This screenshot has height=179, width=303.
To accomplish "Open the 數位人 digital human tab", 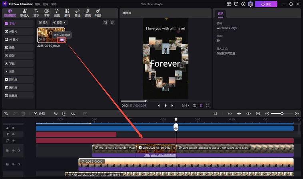I will (x=24, y=13).
